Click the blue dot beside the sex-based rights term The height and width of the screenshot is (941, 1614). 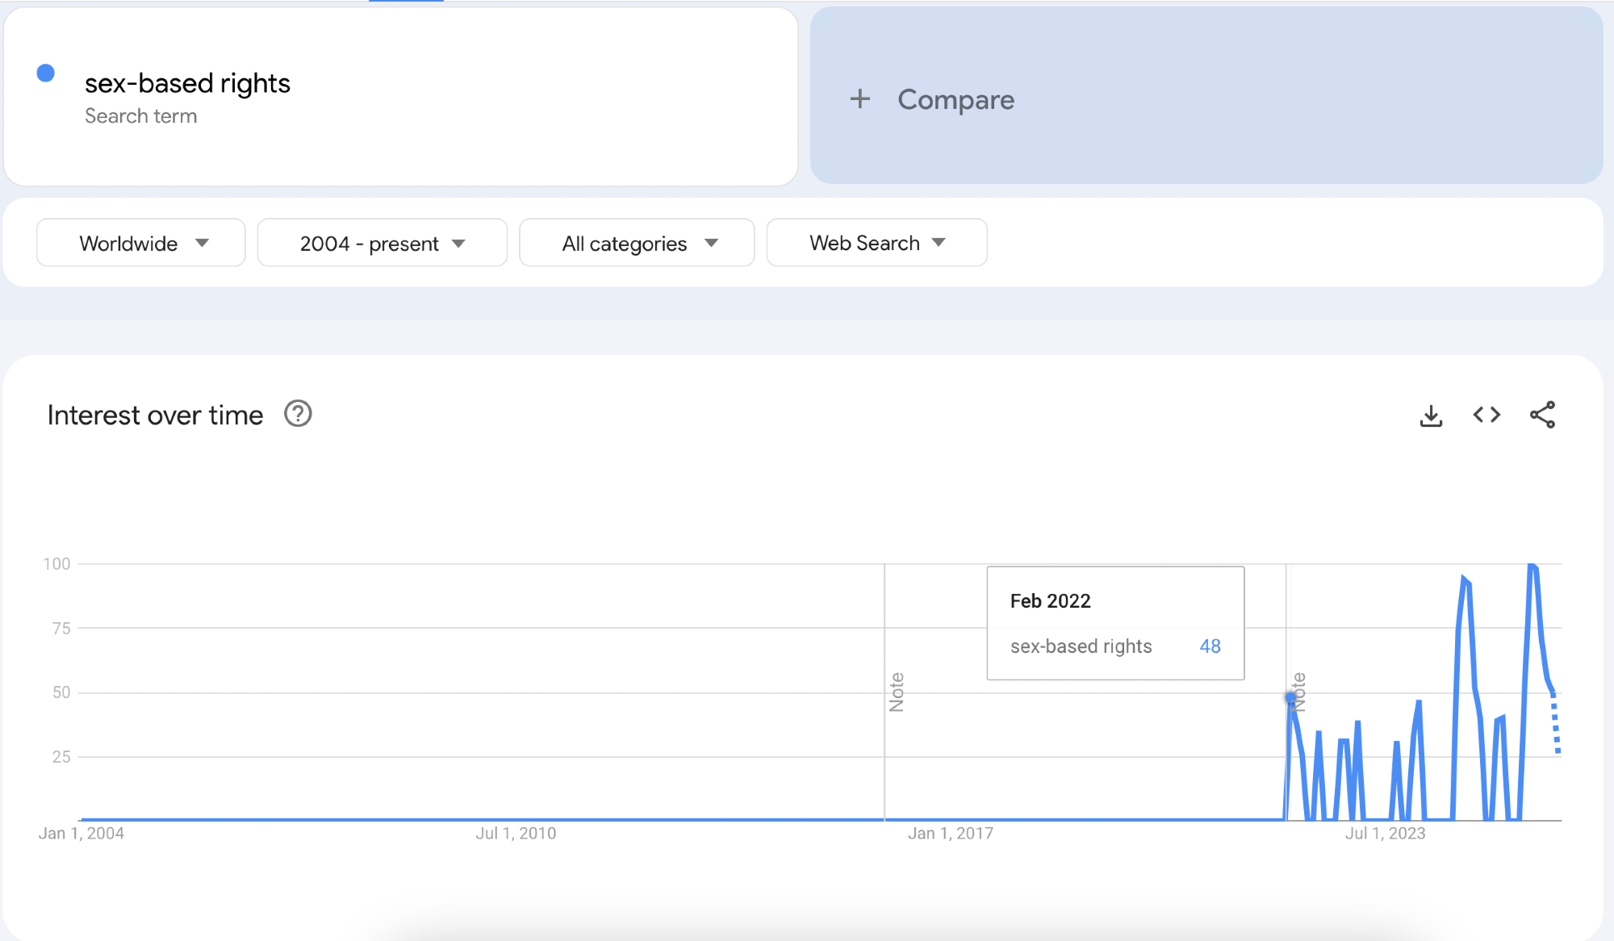tap(46, 73)
